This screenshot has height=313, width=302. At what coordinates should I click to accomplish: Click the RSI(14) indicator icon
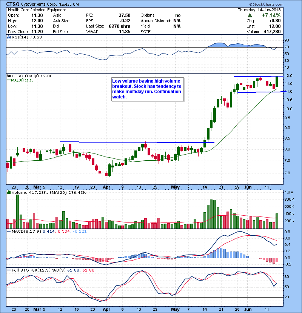tap(9, 37)
